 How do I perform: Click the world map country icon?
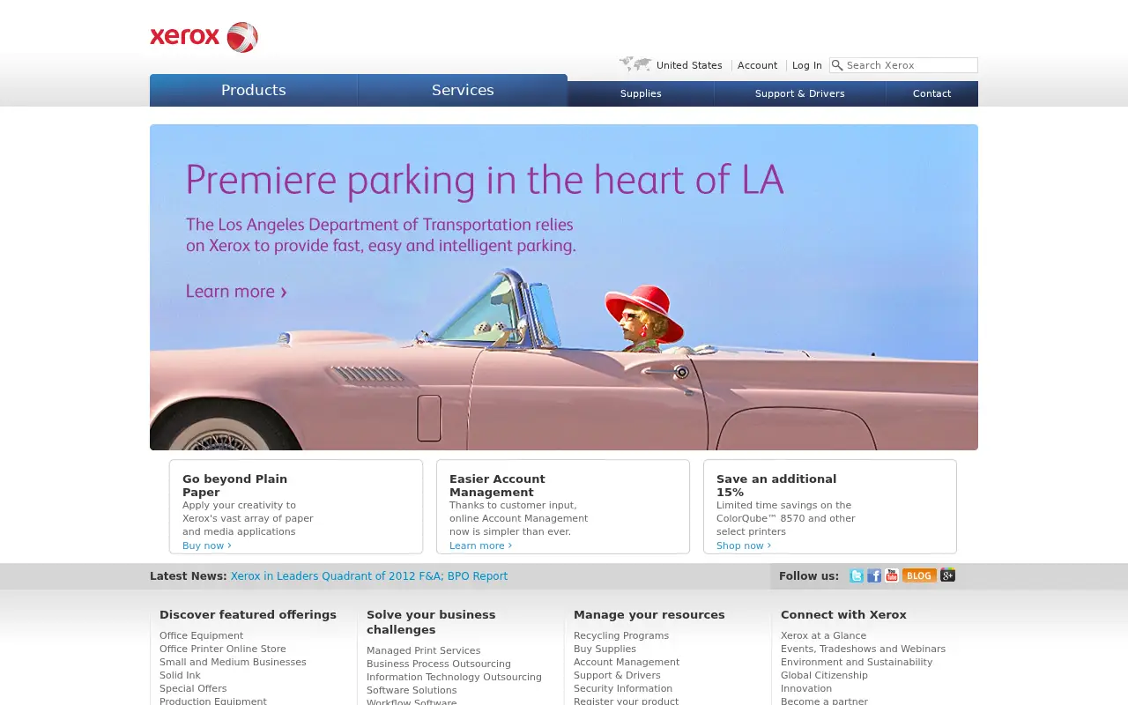pyautogui.click(x=635, y=64)
